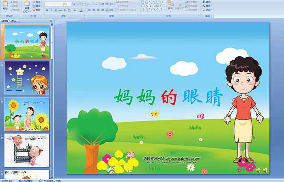Image resolution: width=284 pixels, height=182 pixels.
Task: Open the font size 50 dropdown
Action: pos(67,4)
